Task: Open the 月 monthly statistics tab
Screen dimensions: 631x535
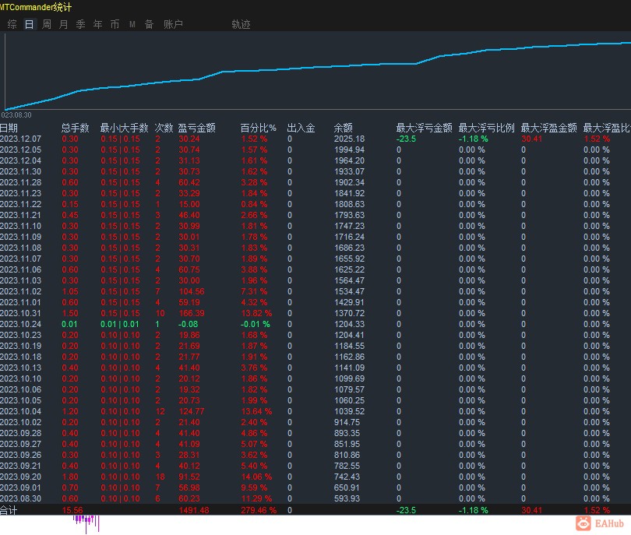Action: [x=64, y=25]
